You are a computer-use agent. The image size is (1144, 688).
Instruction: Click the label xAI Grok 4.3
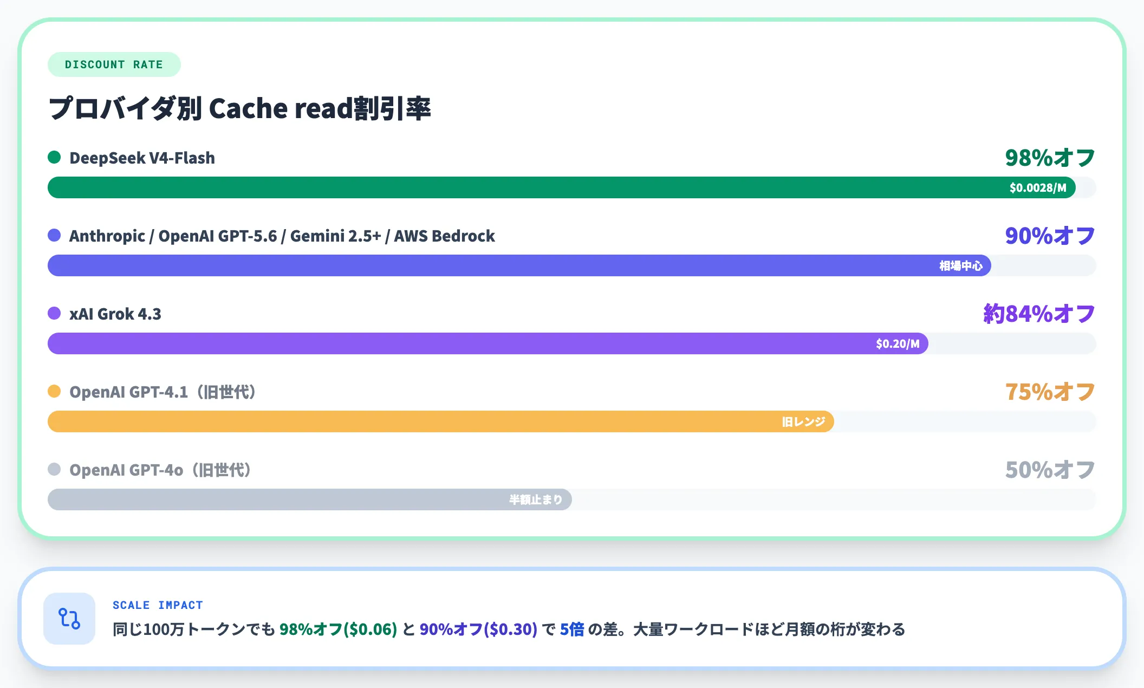point(115,314)
